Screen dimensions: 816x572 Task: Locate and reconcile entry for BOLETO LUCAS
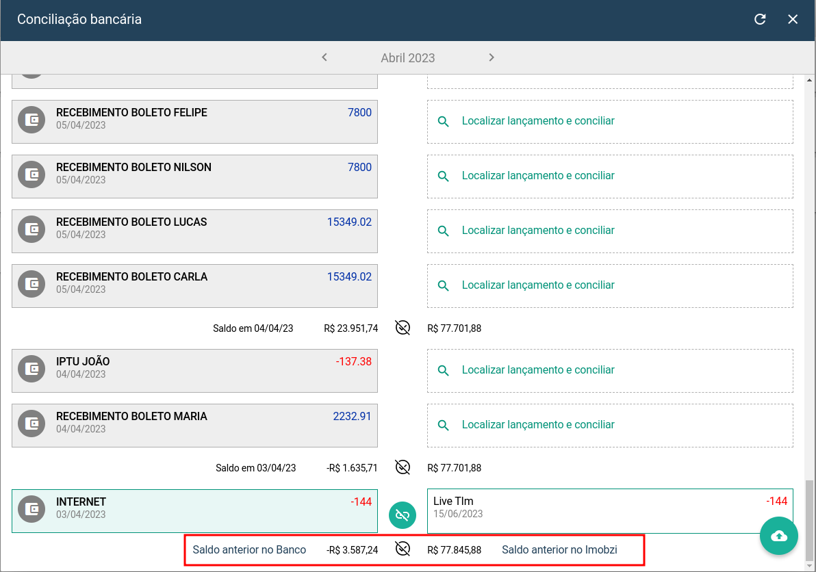[610, 231]
